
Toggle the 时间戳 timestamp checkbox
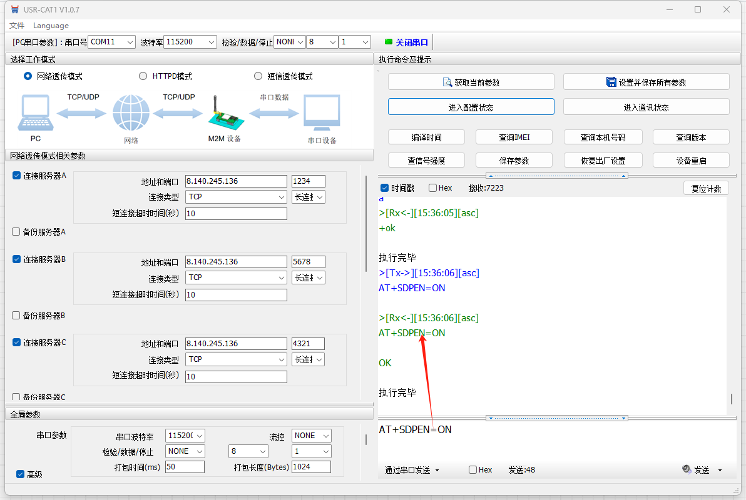coord(385,188)
